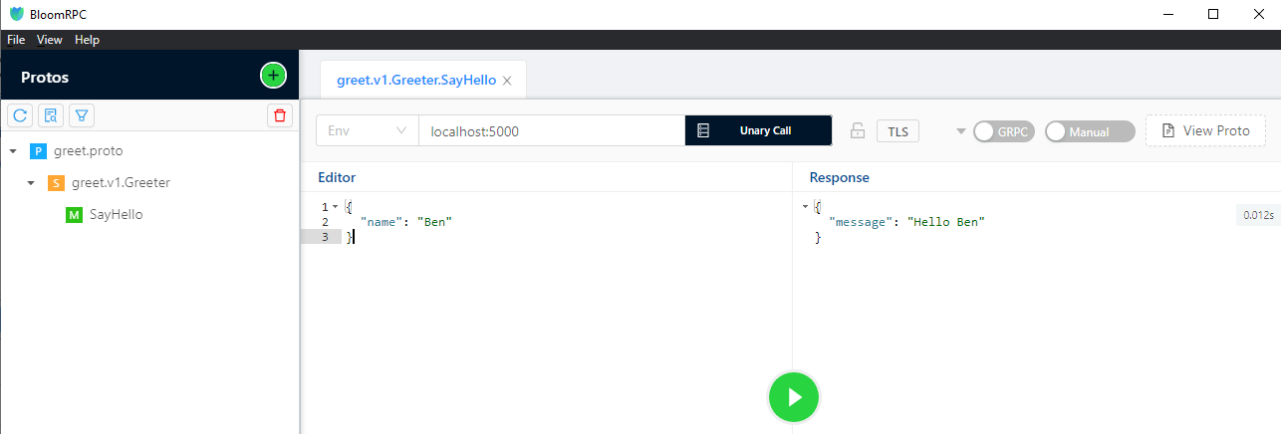Open import paths with the file-search icon
Viewport: 1281px width, 434px height.
click(x=51, y=115)
